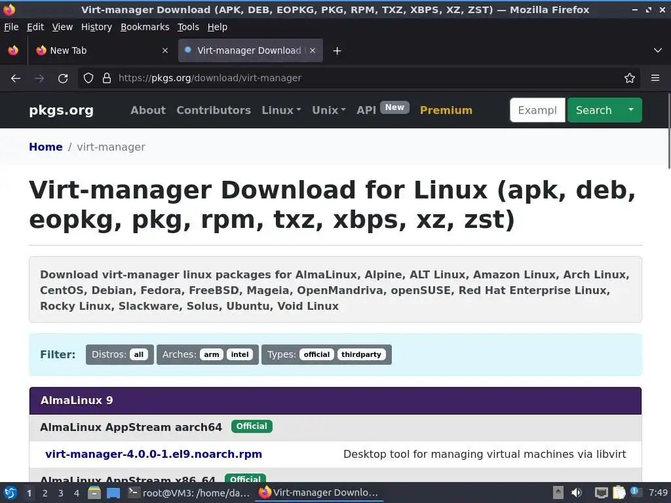Viewport: 671px width, 503px height.
Task: Open the About page link
Action: click(x=148, y=110)
